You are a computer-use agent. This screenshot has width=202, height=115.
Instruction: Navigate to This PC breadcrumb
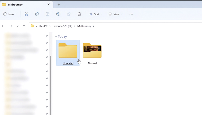point(43,26)
